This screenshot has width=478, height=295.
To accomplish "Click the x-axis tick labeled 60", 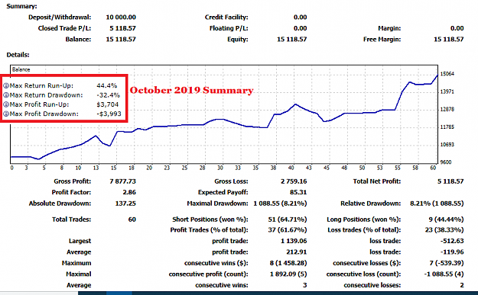I will pos(433,168).
